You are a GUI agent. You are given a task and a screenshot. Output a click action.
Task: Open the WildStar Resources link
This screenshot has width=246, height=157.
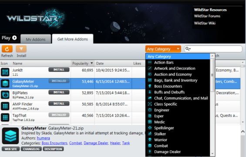coord(210,10)
